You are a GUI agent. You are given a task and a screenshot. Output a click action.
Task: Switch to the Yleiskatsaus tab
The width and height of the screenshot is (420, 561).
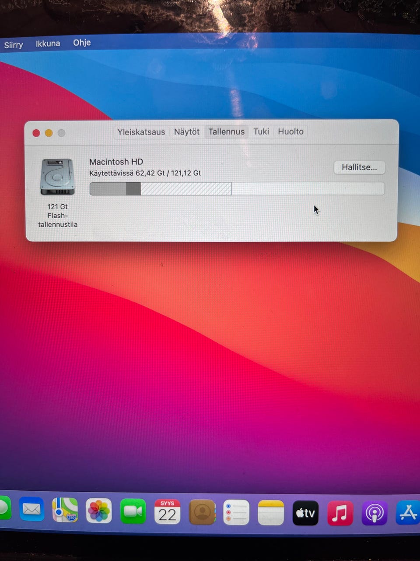[141, 132]
